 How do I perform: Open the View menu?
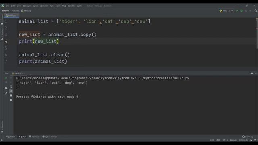[19, 6]
